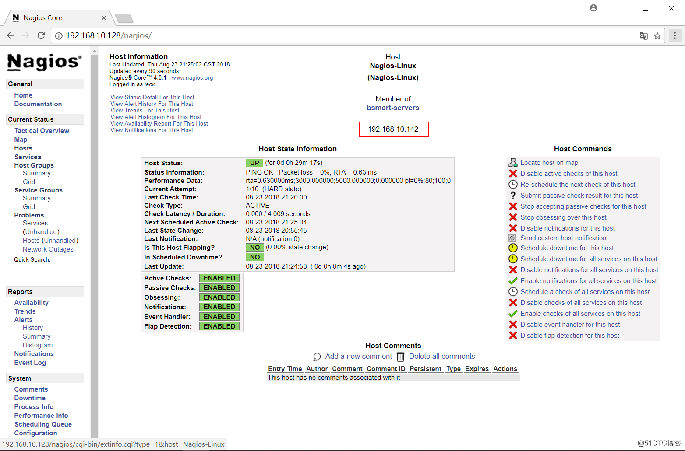Click the Nagios logo
The height and width of the screenshot is (451, 685).
(44, 62)
